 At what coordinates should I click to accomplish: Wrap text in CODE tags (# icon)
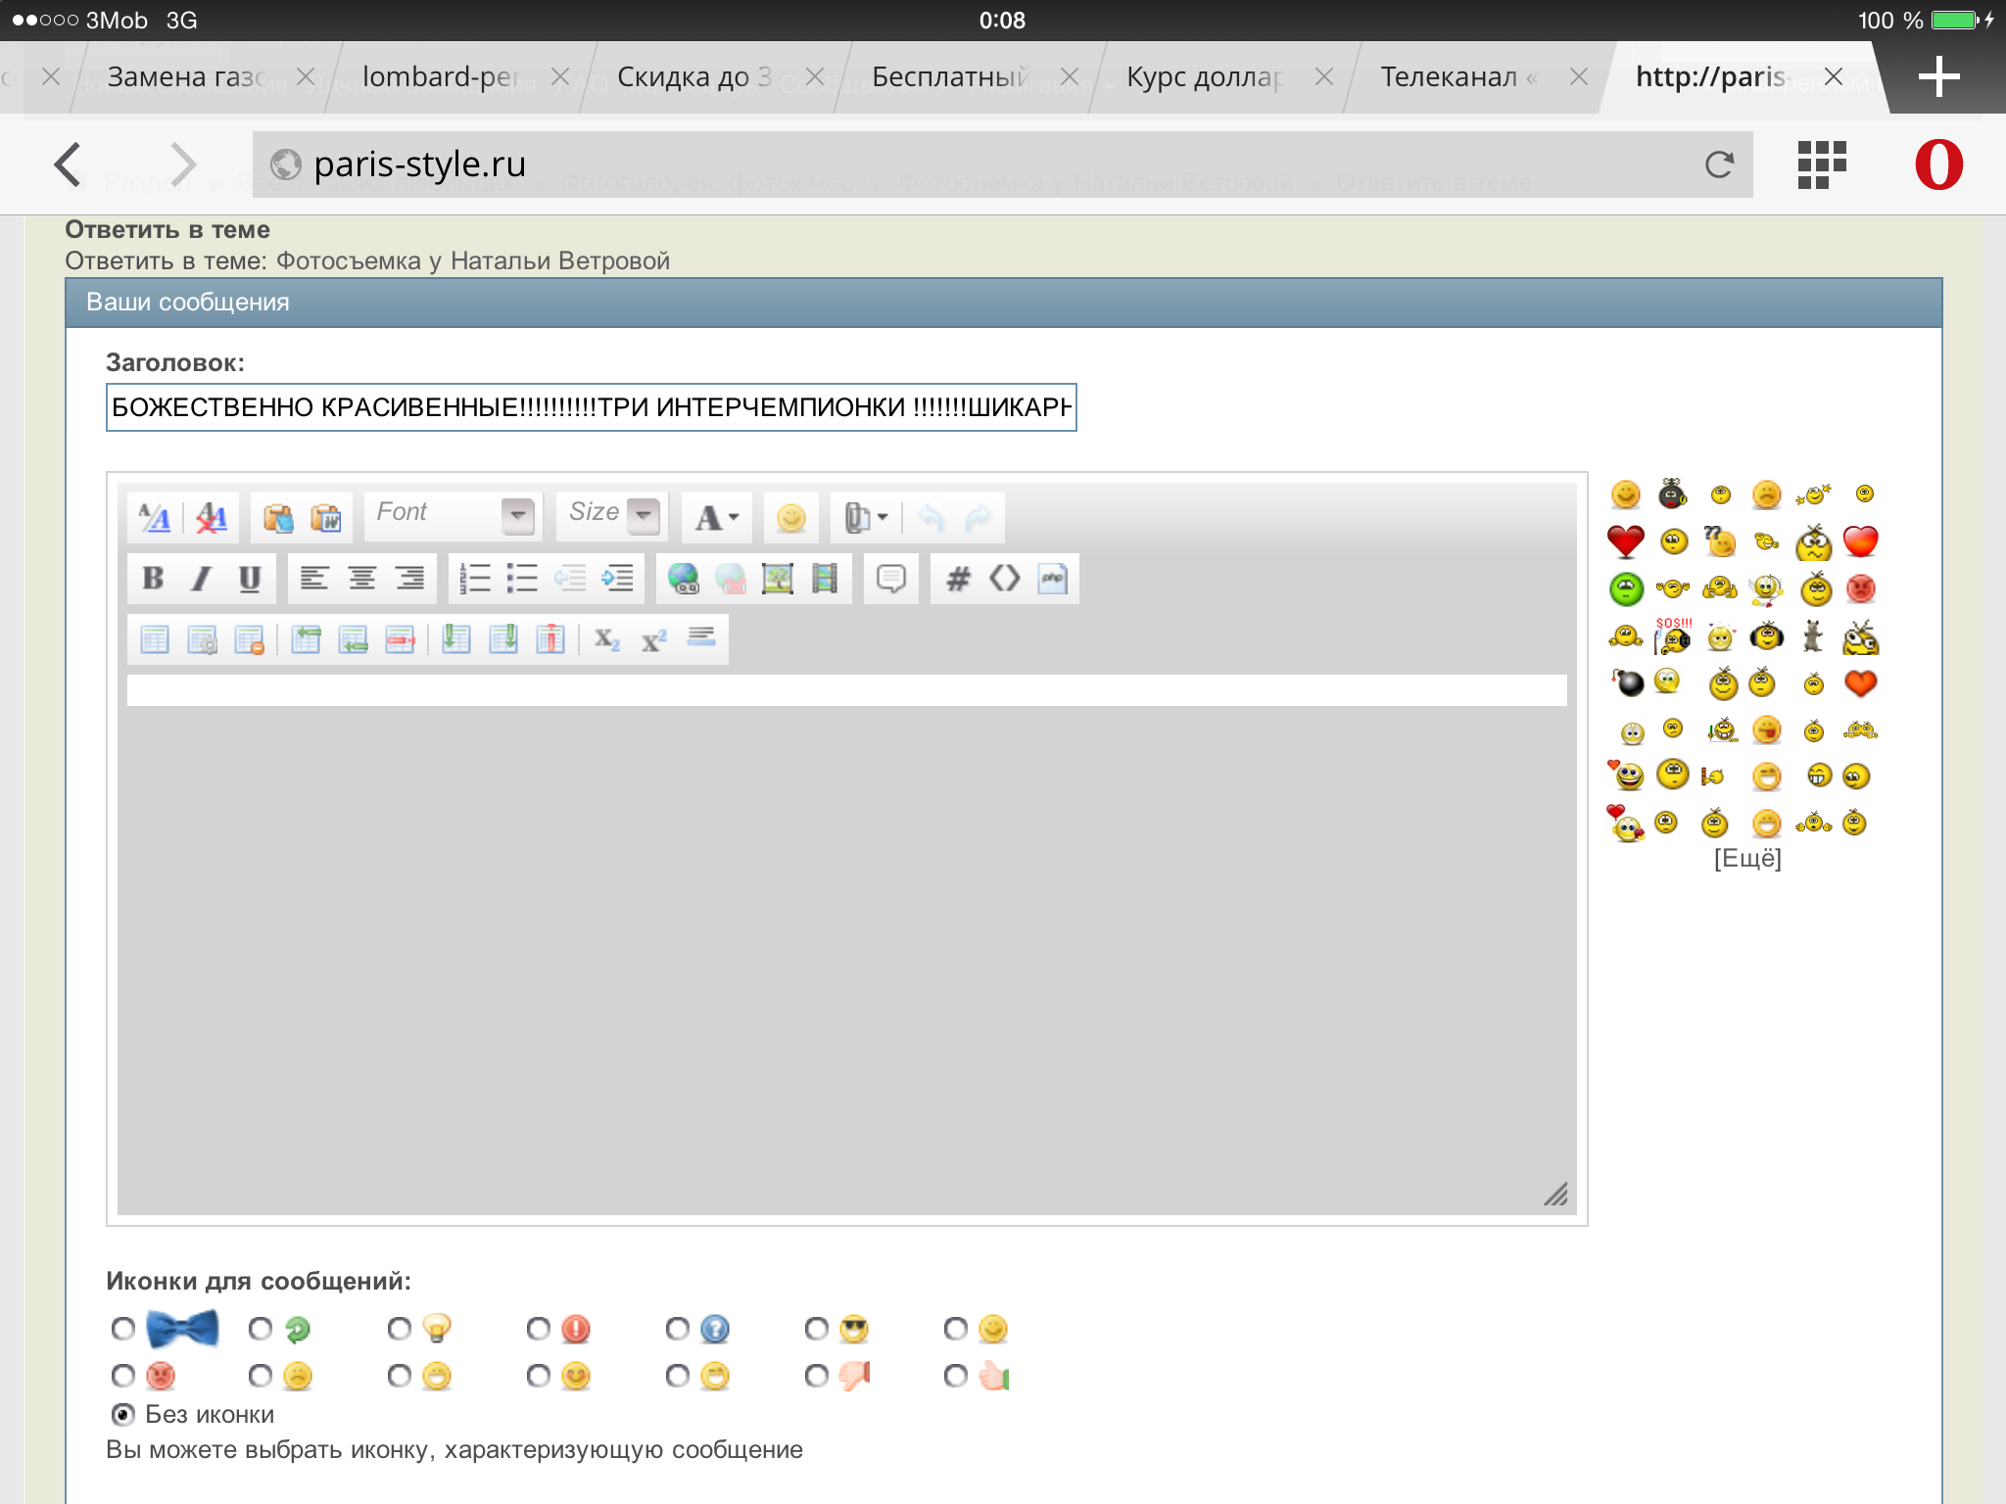point(957,579)
